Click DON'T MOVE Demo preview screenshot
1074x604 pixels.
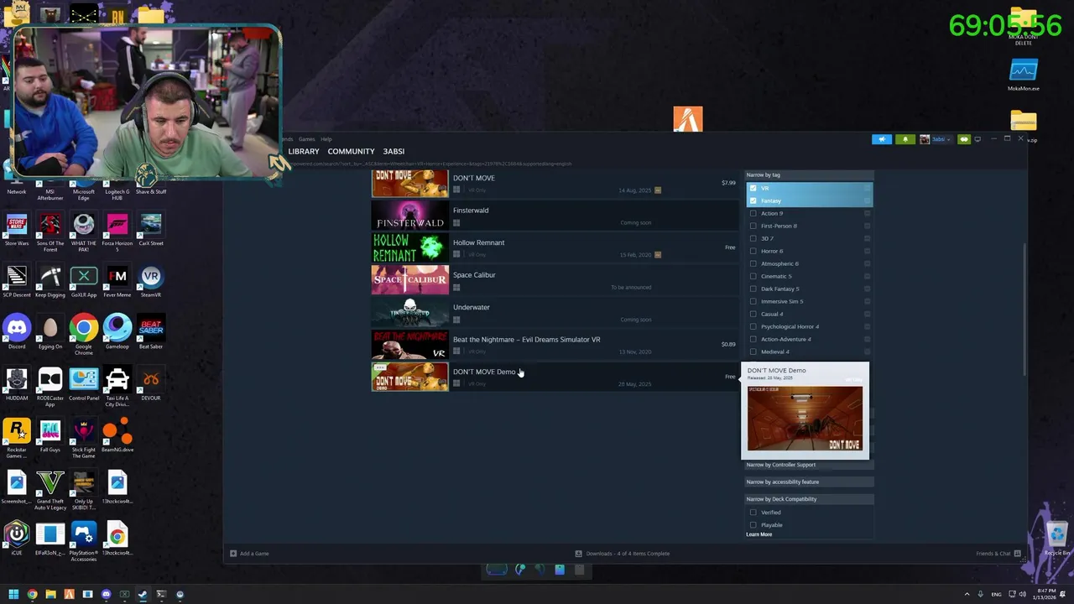click(x=805, y=419)
